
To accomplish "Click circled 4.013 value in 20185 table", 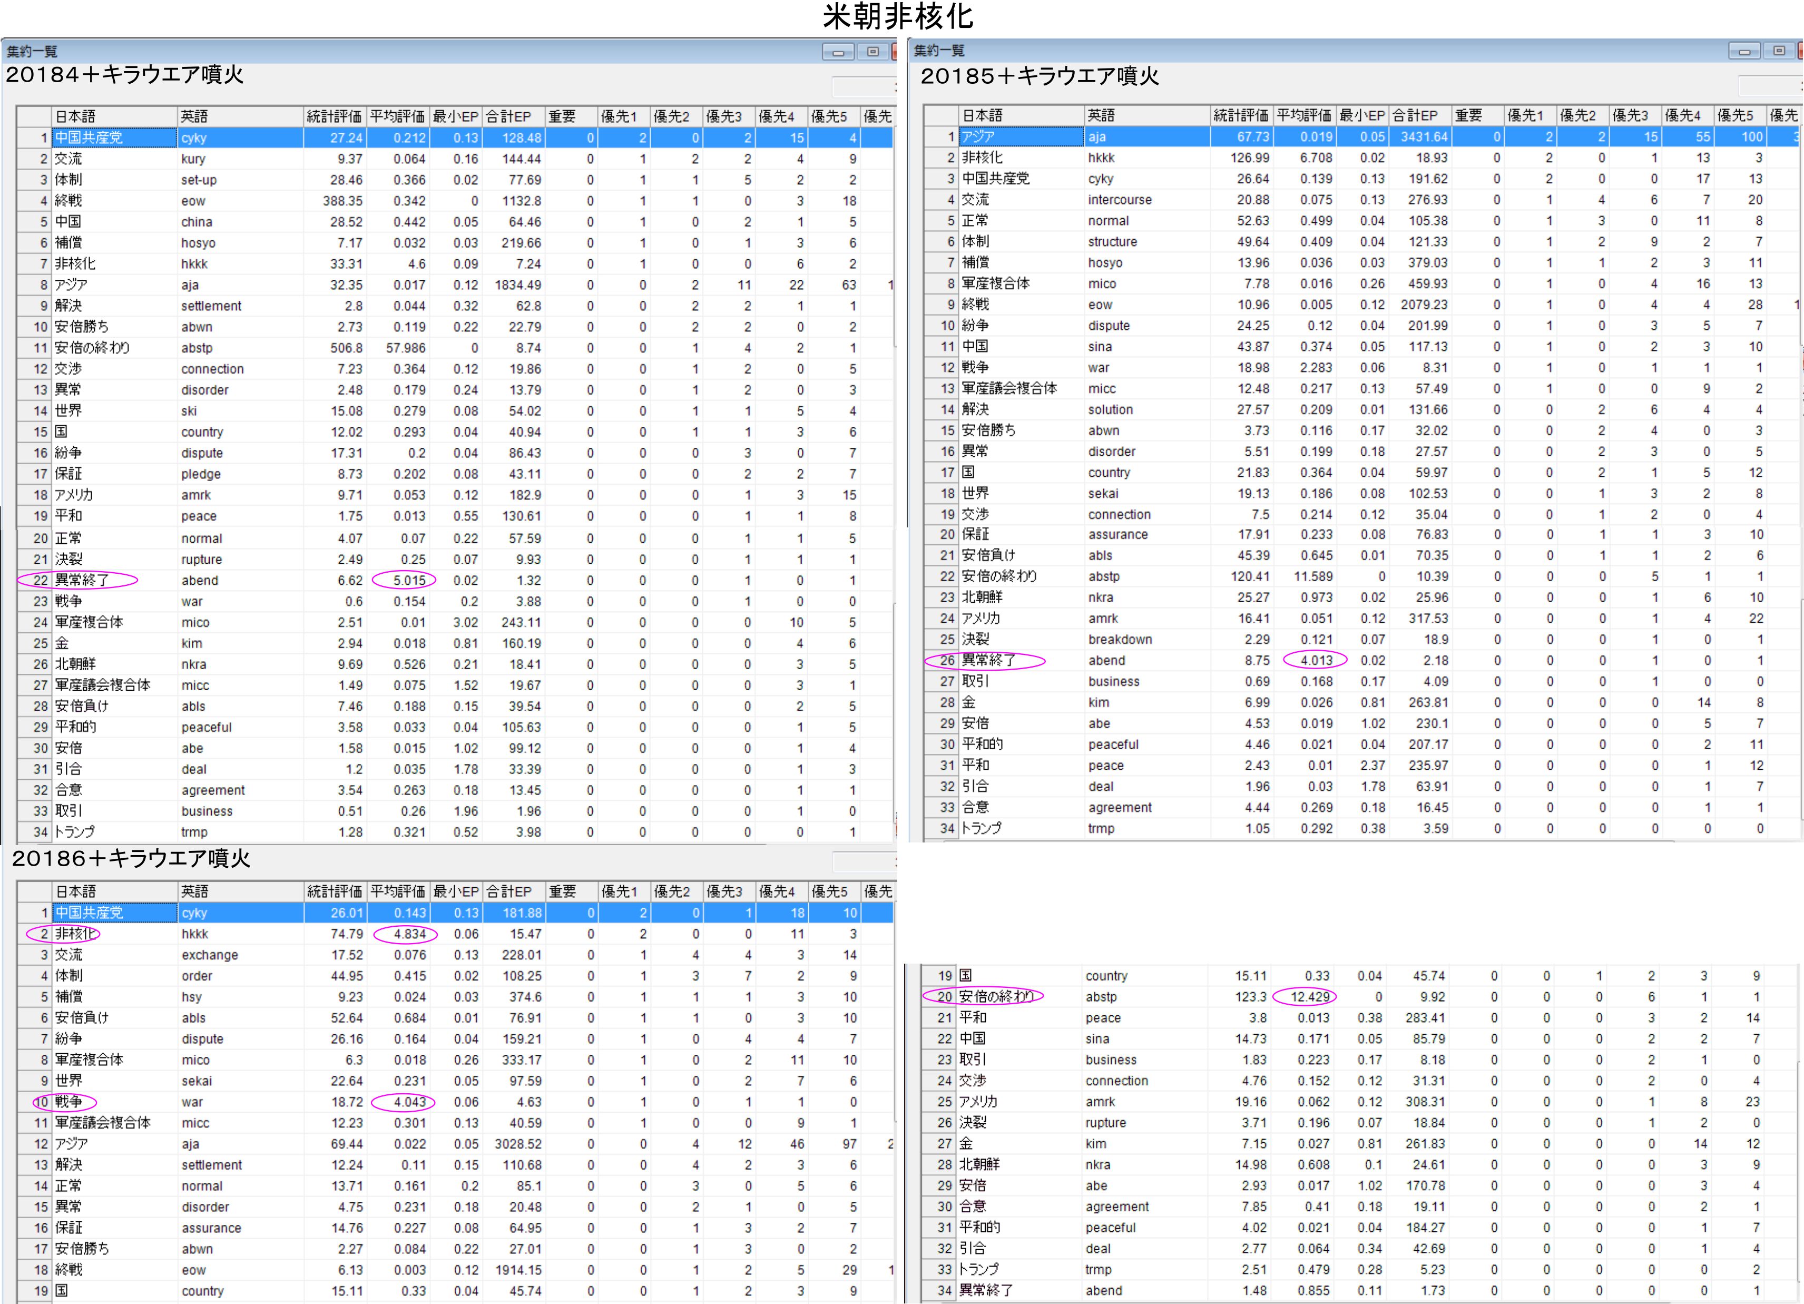I will click(x=1316, y=660).
